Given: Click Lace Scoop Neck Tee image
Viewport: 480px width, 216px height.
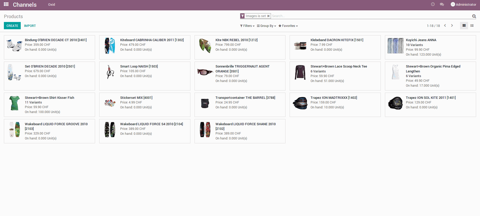Looking at the screenshot, I should (300, 72).
